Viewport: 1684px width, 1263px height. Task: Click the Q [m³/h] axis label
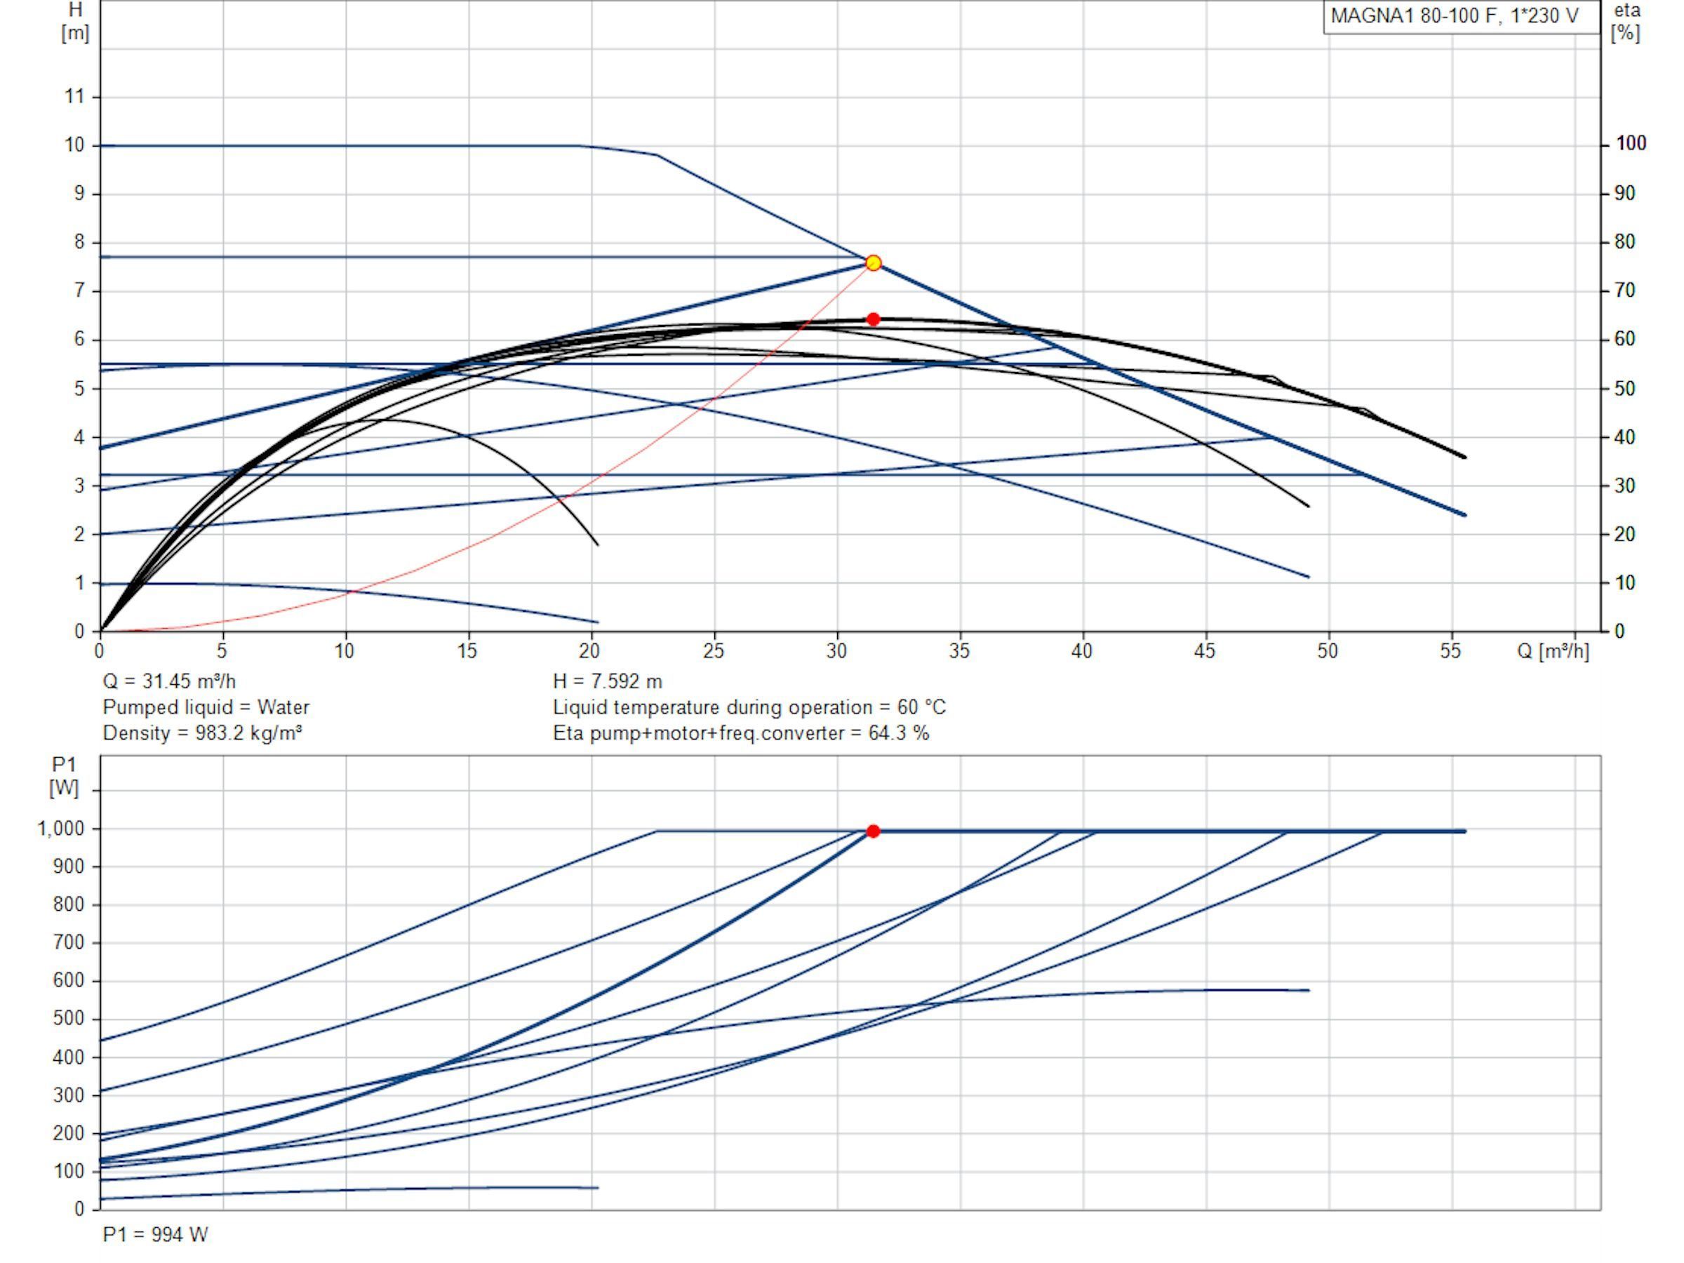tap(1553, 652)
